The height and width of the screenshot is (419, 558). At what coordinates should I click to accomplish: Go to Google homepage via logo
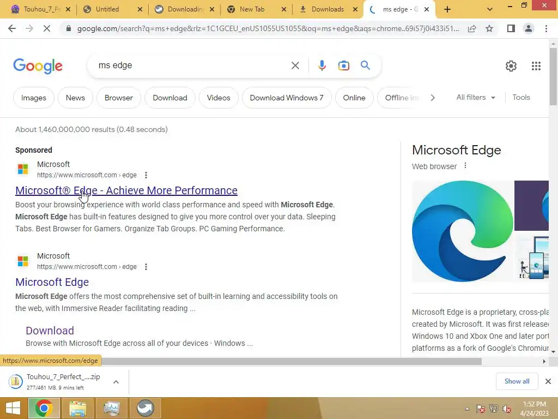tap(38, 66)
